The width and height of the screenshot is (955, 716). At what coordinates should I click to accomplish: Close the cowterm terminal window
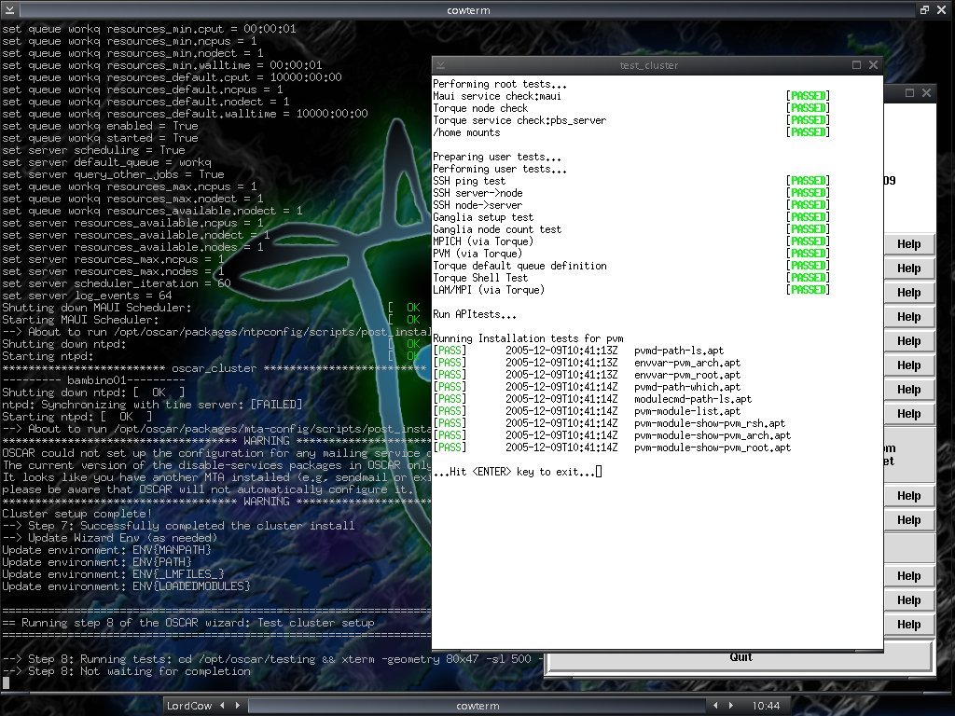click(942, 10)
